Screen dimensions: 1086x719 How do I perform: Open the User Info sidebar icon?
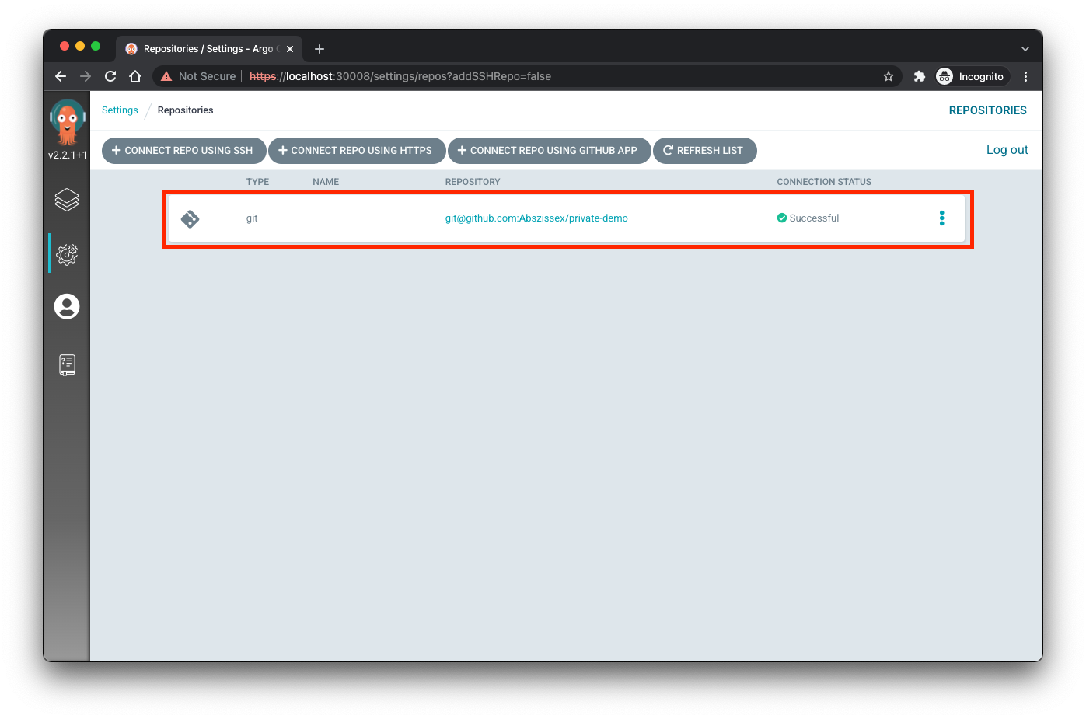[x=67, y=306]
